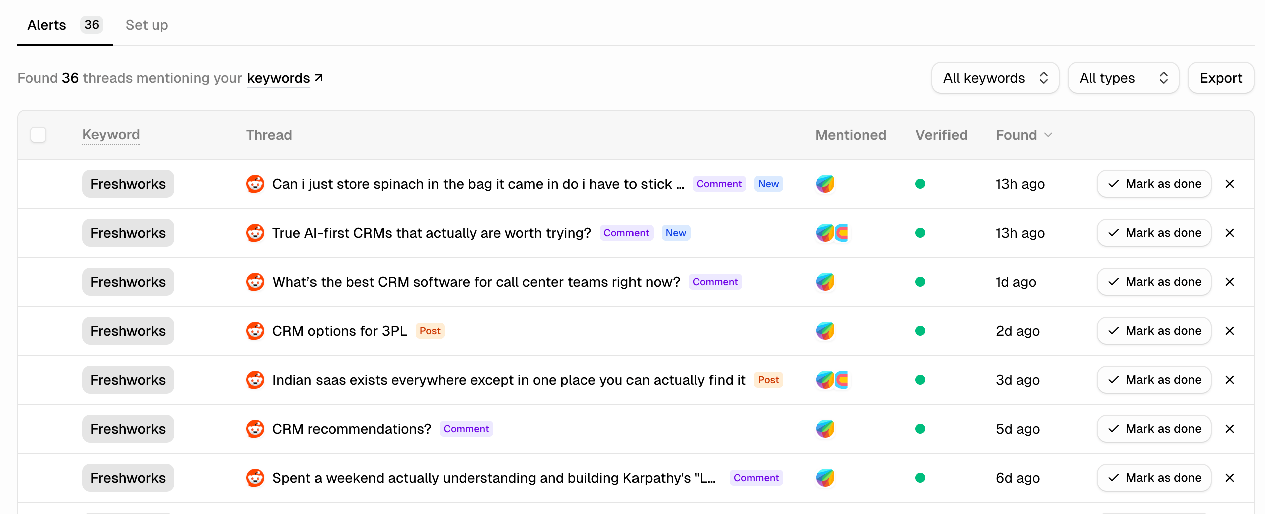
Task: Mark CRM options for 3PL as done
Action: [1154, 331]
